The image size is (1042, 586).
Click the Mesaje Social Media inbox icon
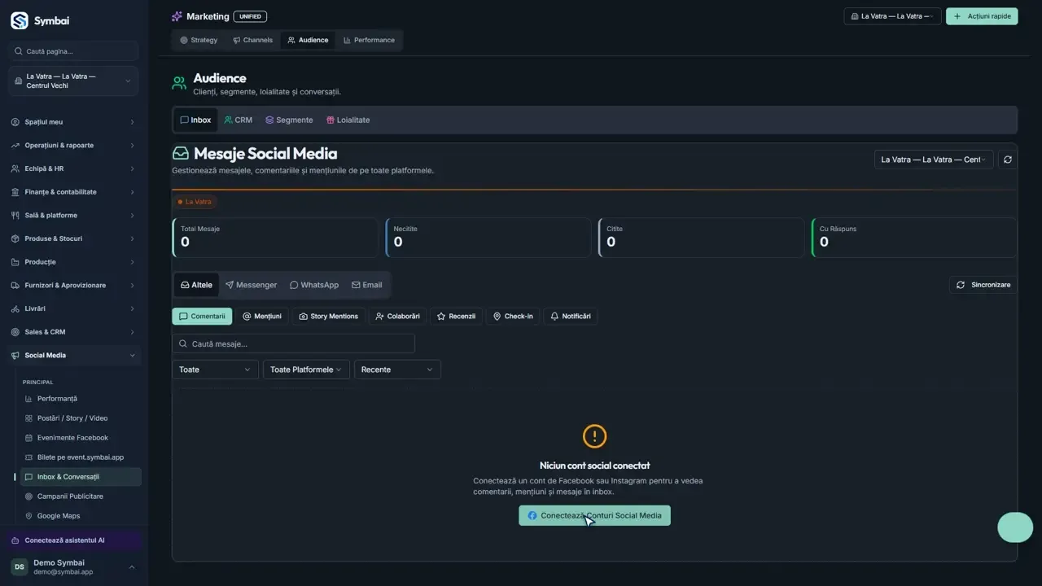tap(181, 153)
